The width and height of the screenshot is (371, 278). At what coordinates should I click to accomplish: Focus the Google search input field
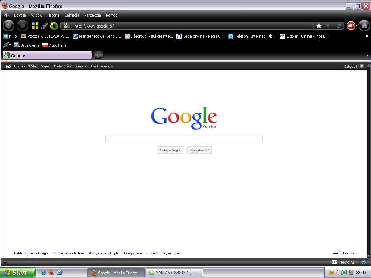(184, 139)
